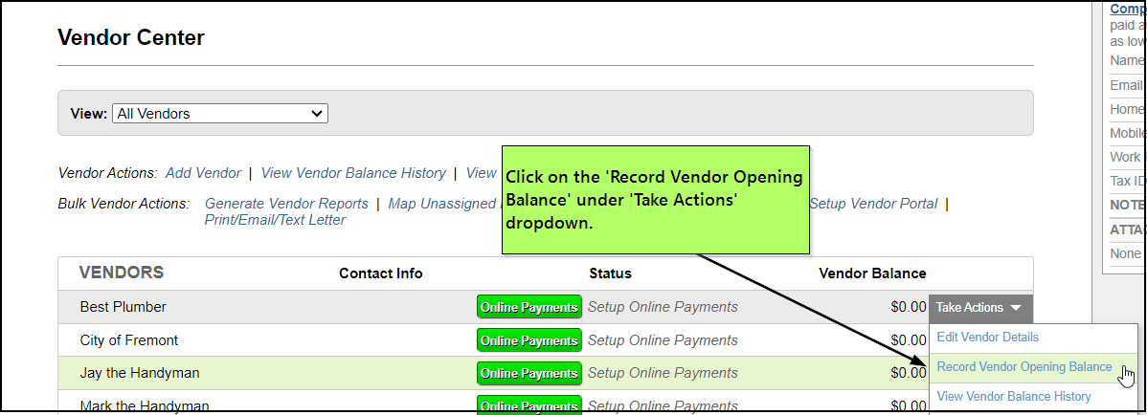This screenshot has width=1147, height=415.
Task: Open Setup Online Payments for Jay the Handyman
Action: tap(662, 373)
